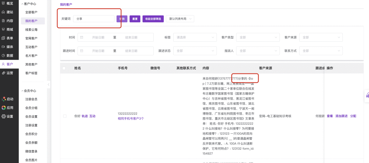This screenshot has height=163, width=369.
Task: Click the 运营 operations icon
Action: click(x=3, y=73)
